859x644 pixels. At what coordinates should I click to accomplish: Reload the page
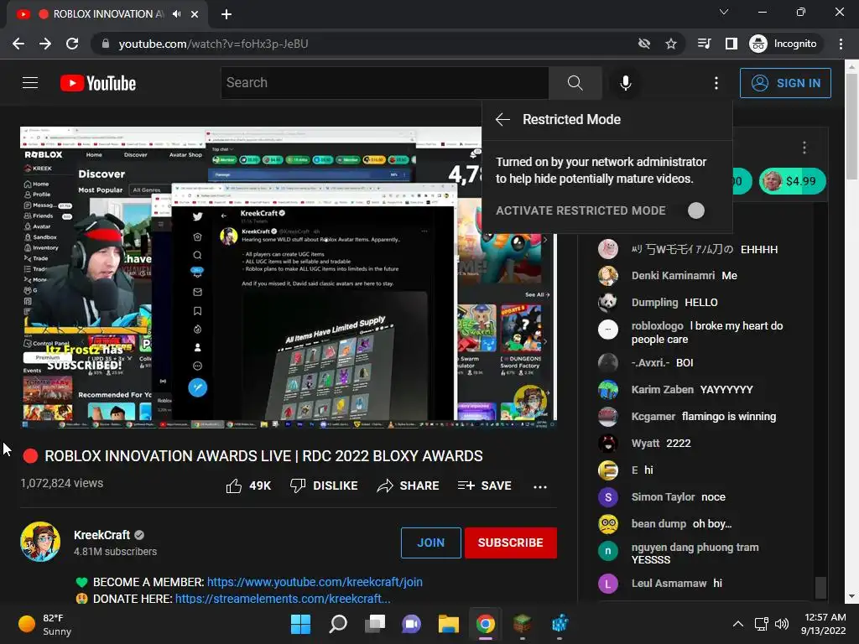[72, 44]
